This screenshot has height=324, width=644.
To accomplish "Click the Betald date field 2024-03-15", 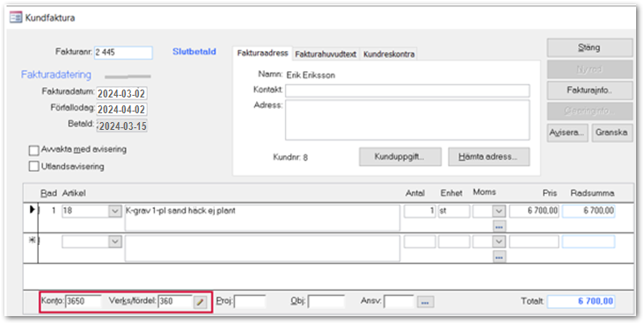I will 122,126.
